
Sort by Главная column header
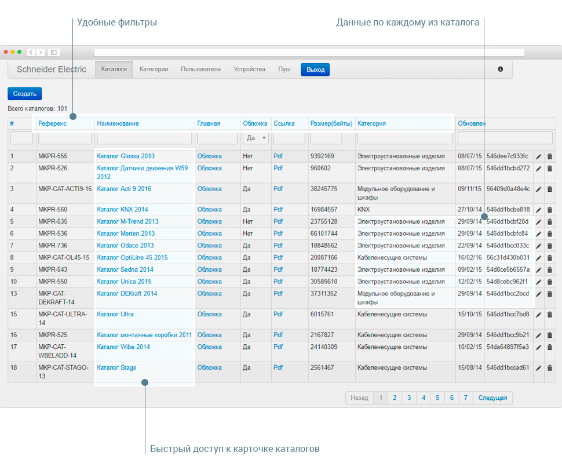click(x=209, y=123)
